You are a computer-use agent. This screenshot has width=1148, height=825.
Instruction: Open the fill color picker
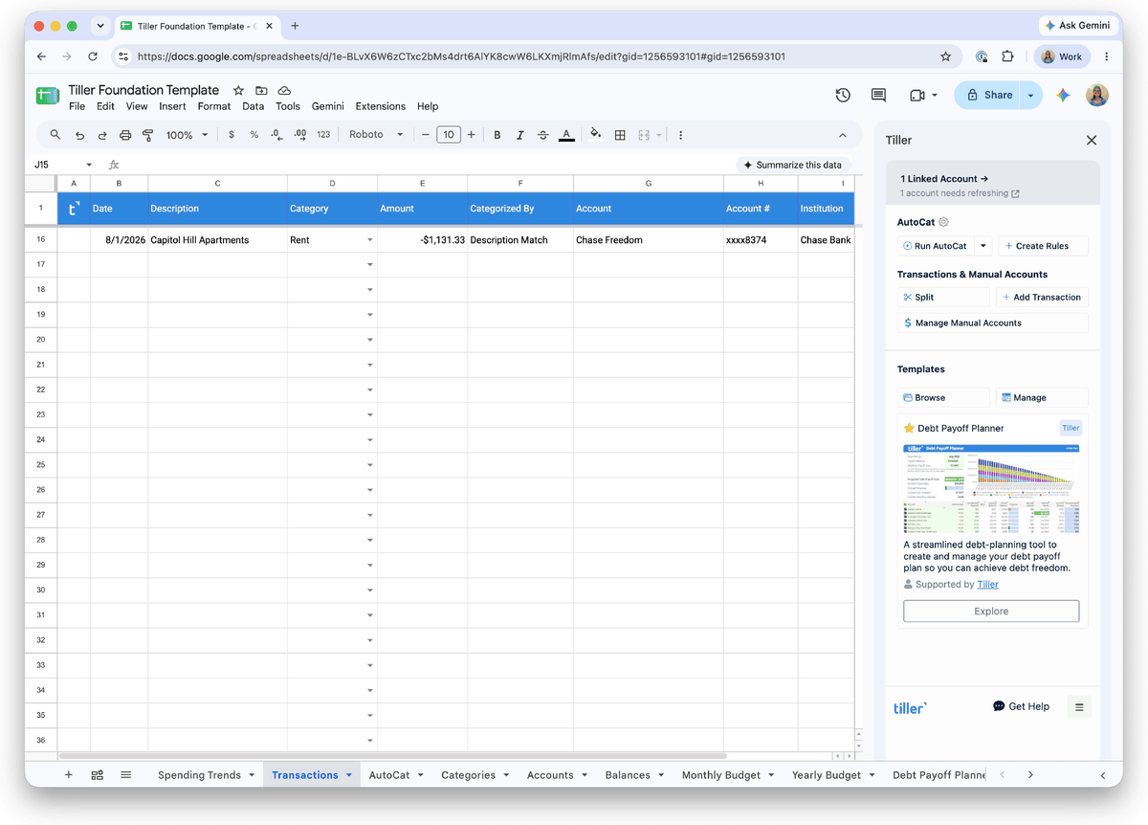(x=596, y=135)
